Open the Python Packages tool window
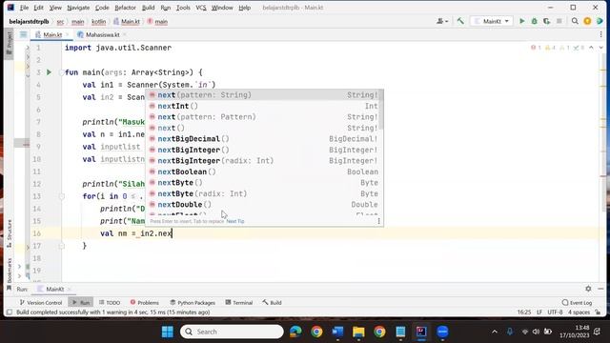 (193, 302)
